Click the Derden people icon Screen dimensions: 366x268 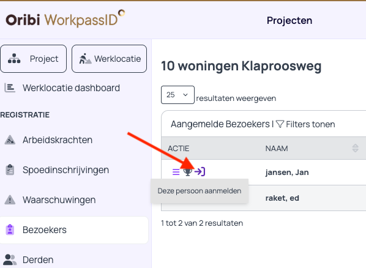coord(10,259)
